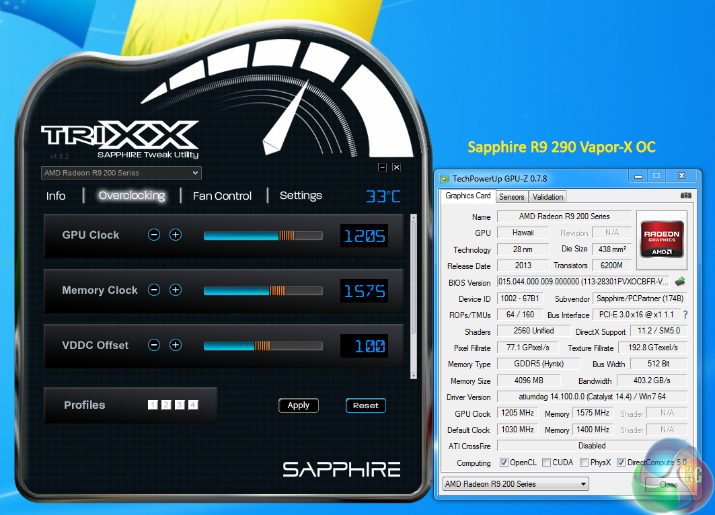
Task: Click the Shaders value 2560 Unified
Action: pyautogui.click(x=533, y=330)
